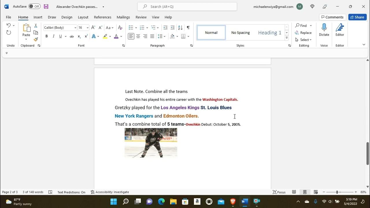
Task: Open the font name dropdown
Action: (75, 28)
